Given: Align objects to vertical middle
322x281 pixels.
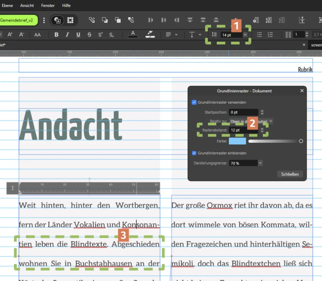Looking at the screenshot, I should tap(203, 20).
